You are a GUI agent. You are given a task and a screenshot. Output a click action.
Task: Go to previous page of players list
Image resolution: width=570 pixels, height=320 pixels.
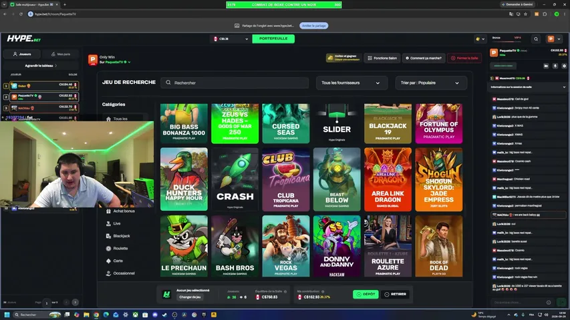(66, 302)
